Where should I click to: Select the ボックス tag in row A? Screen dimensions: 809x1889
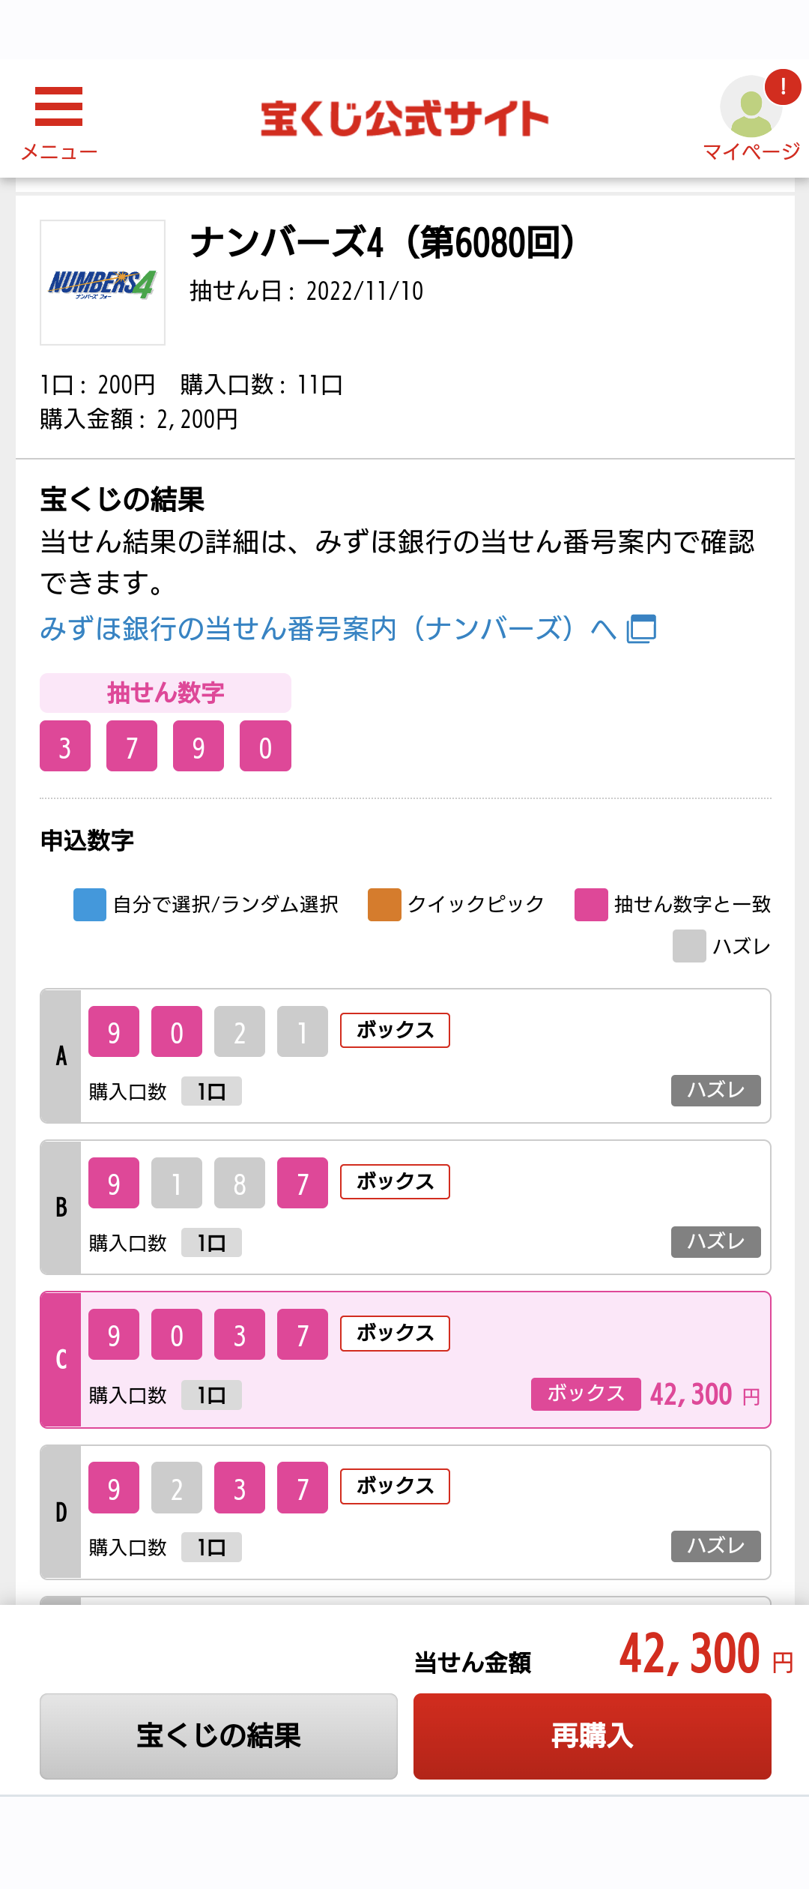pyautogui.click(x=395, y=1031)
